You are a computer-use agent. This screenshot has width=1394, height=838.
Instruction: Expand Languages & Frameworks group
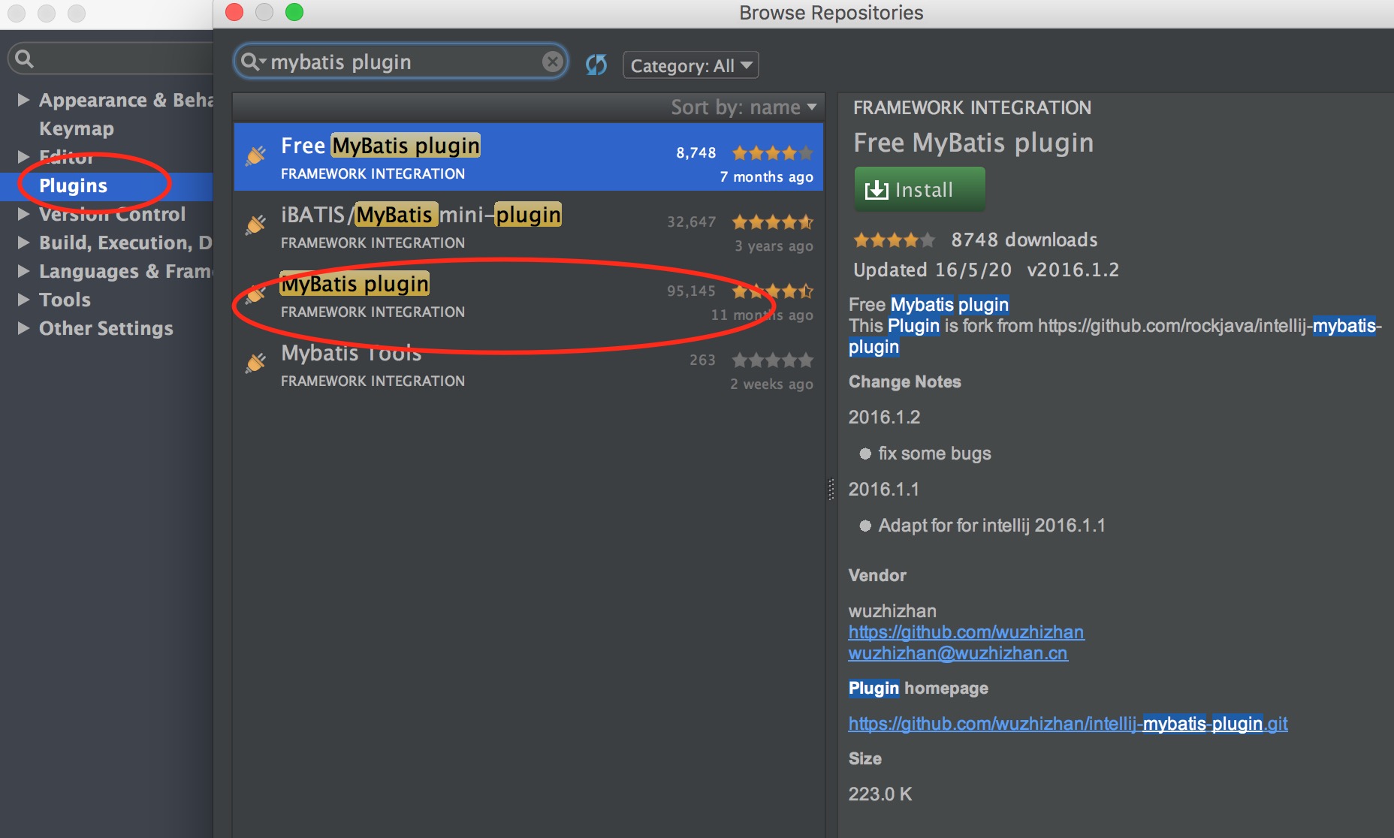pos(23,271)
